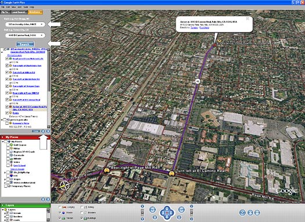Screen dimensions: 305x222
Task: Click the zoom slider handle right of navigation pad
Action: (x=192, y=213)
